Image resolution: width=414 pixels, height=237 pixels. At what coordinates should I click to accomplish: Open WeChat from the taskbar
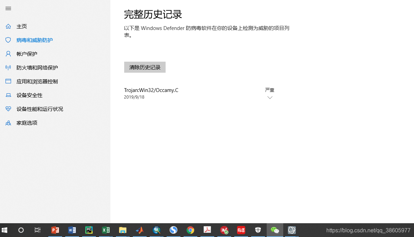tap(275, 230)
